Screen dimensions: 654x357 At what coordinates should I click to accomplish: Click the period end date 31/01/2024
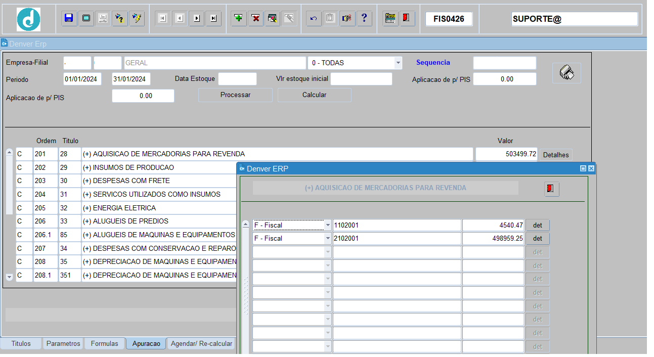(x=131, y=79)
